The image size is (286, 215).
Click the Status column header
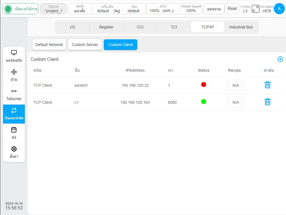tap(204, 70)
